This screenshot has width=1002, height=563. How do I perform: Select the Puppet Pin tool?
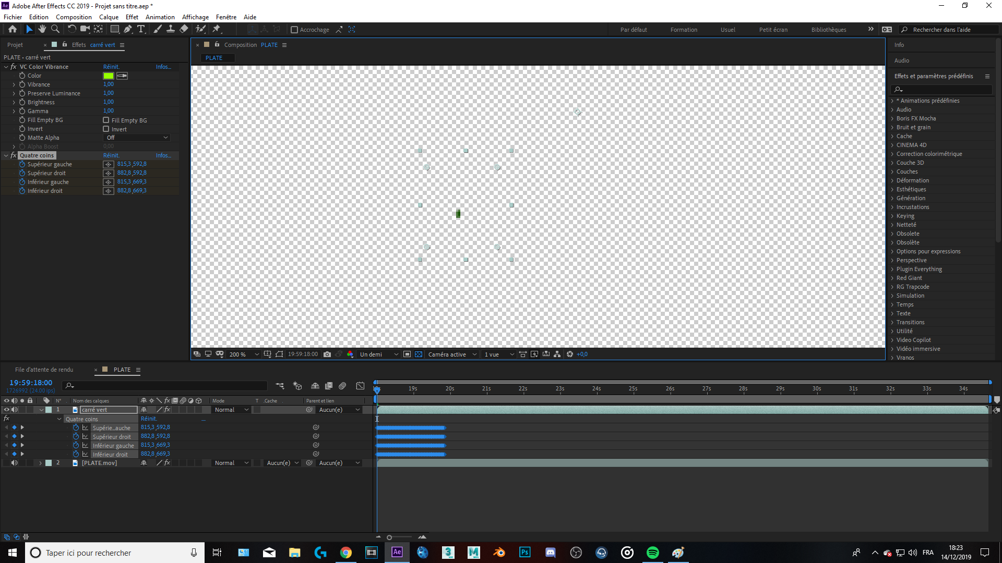tap(217, 29)
